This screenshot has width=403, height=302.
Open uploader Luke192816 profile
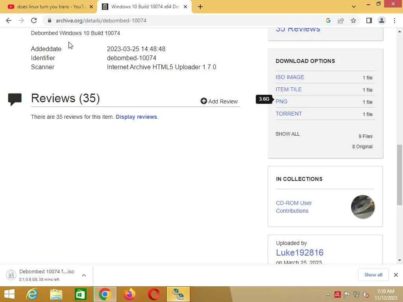point(299,253)
